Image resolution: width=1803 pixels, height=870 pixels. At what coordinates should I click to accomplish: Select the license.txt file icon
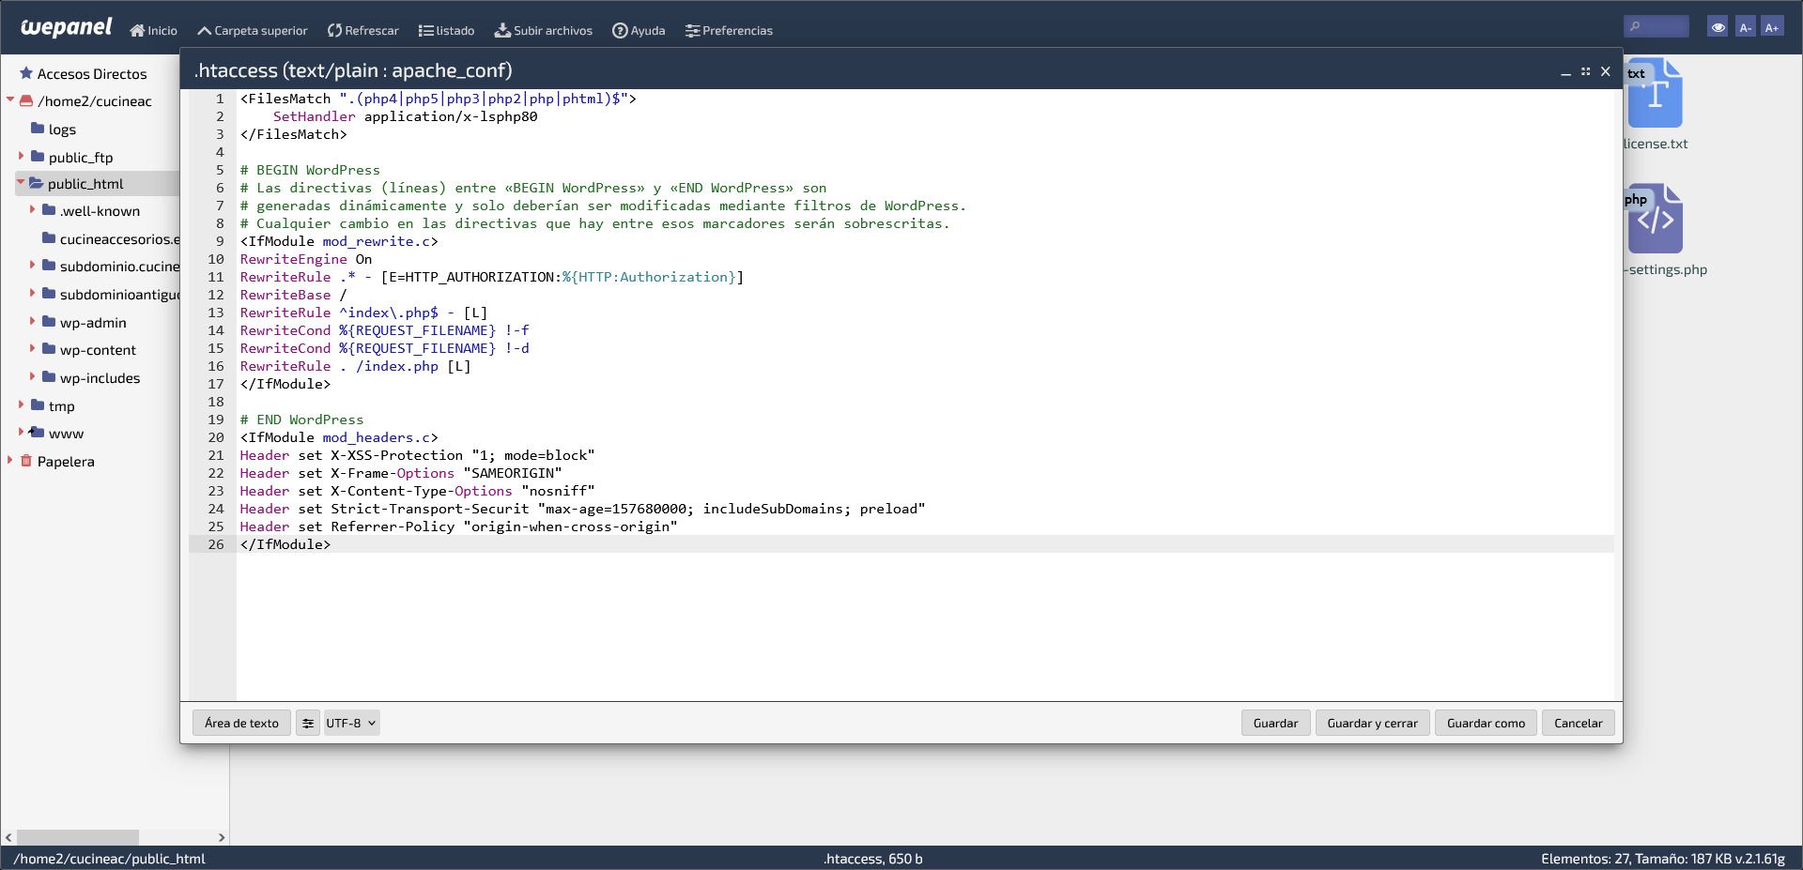(1656, 94)
